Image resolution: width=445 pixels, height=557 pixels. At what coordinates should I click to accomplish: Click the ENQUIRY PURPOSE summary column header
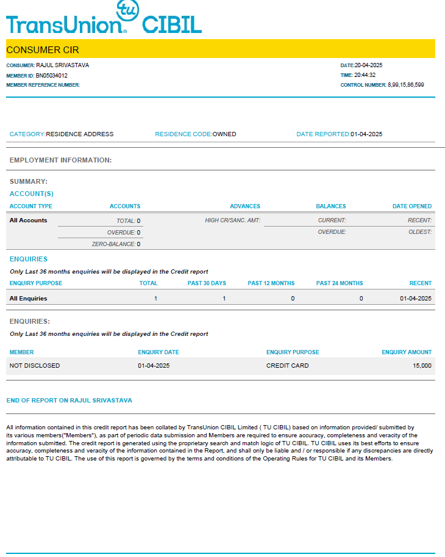point(36,283)
